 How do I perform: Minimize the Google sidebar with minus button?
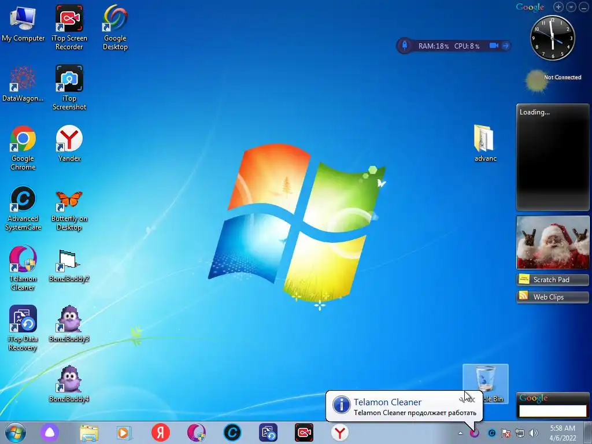[x=584, y=7]
